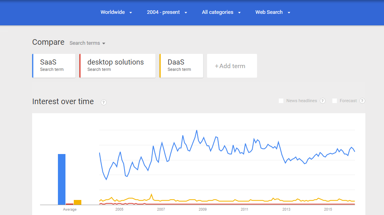Open help icon next to Forecast

click(362, 101)
